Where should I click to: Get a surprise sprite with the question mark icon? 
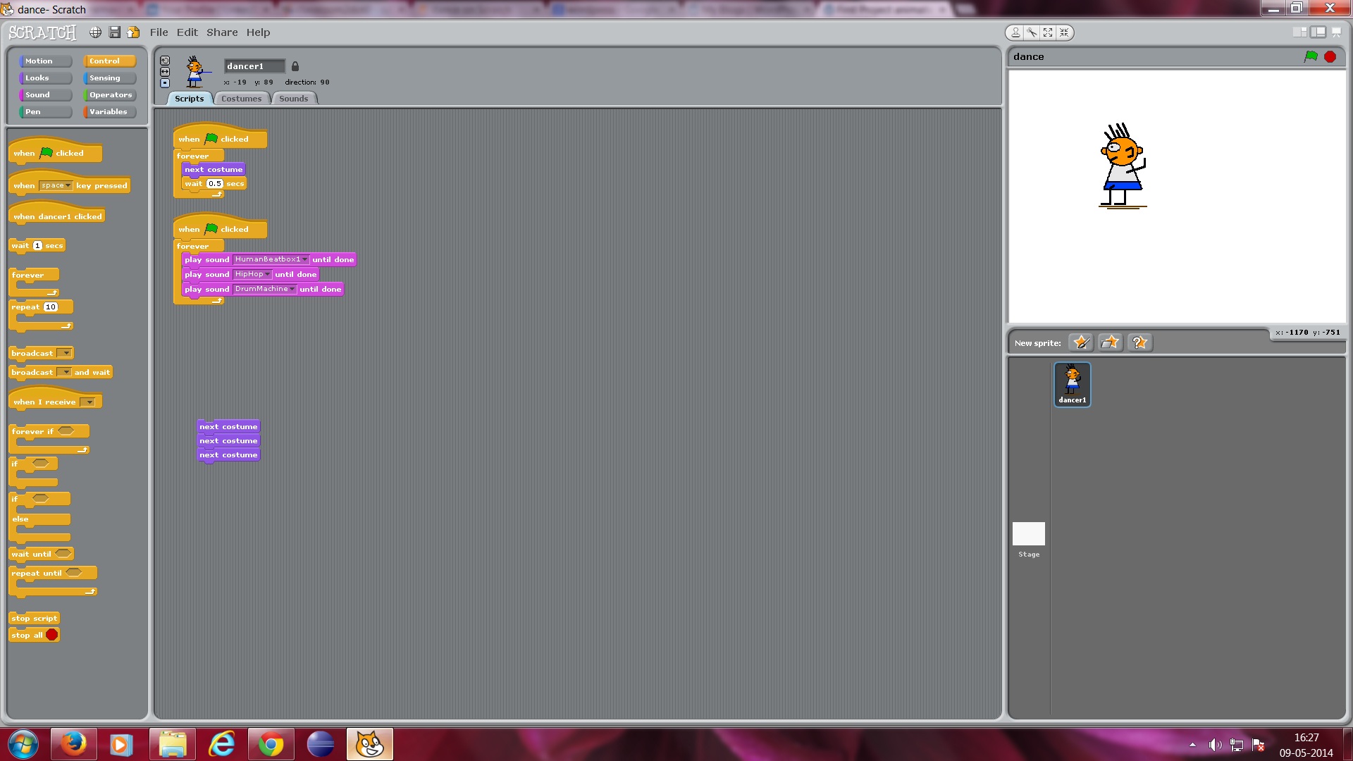(1139, 342)
